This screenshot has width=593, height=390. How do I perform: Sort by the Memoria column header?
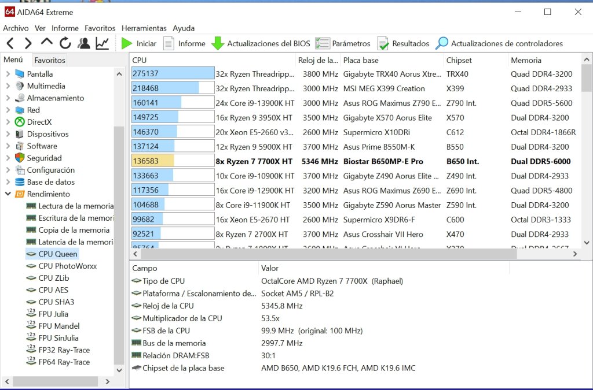tap(544, 60)
